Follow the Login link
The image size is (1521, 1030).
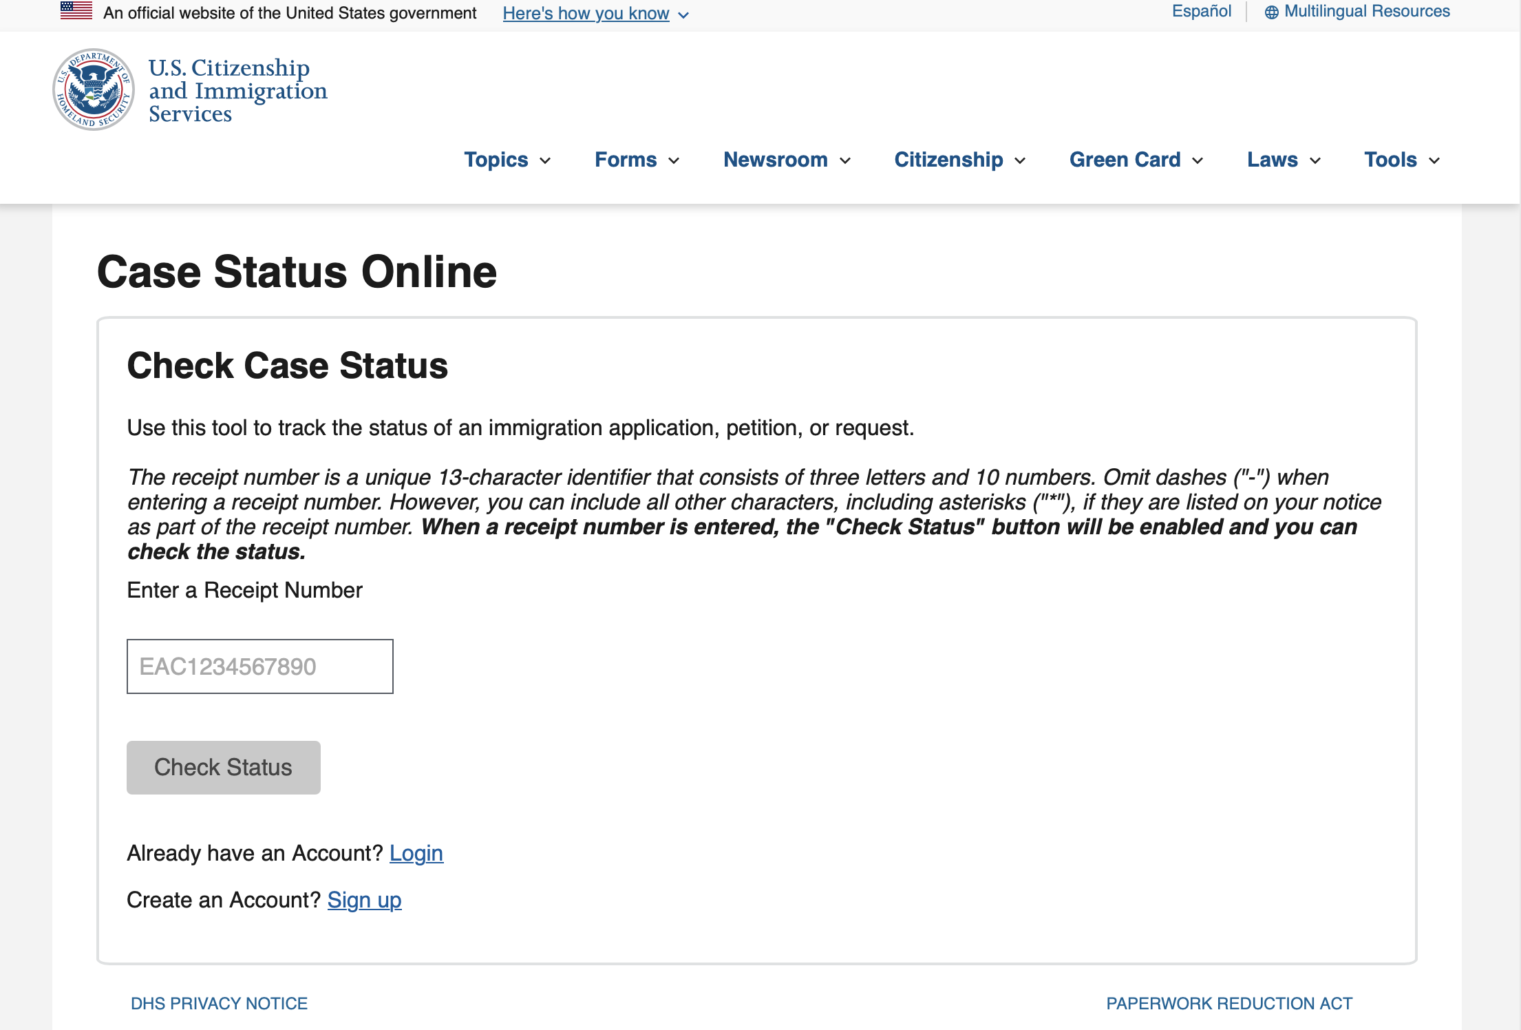[416, 854]
